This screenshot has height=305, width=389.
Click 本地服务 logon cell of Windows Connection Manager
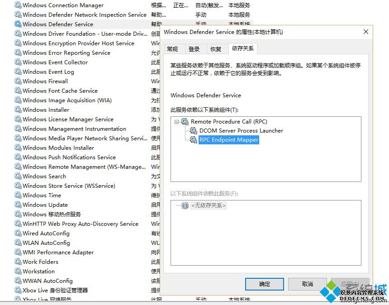(x=239, y=5)
